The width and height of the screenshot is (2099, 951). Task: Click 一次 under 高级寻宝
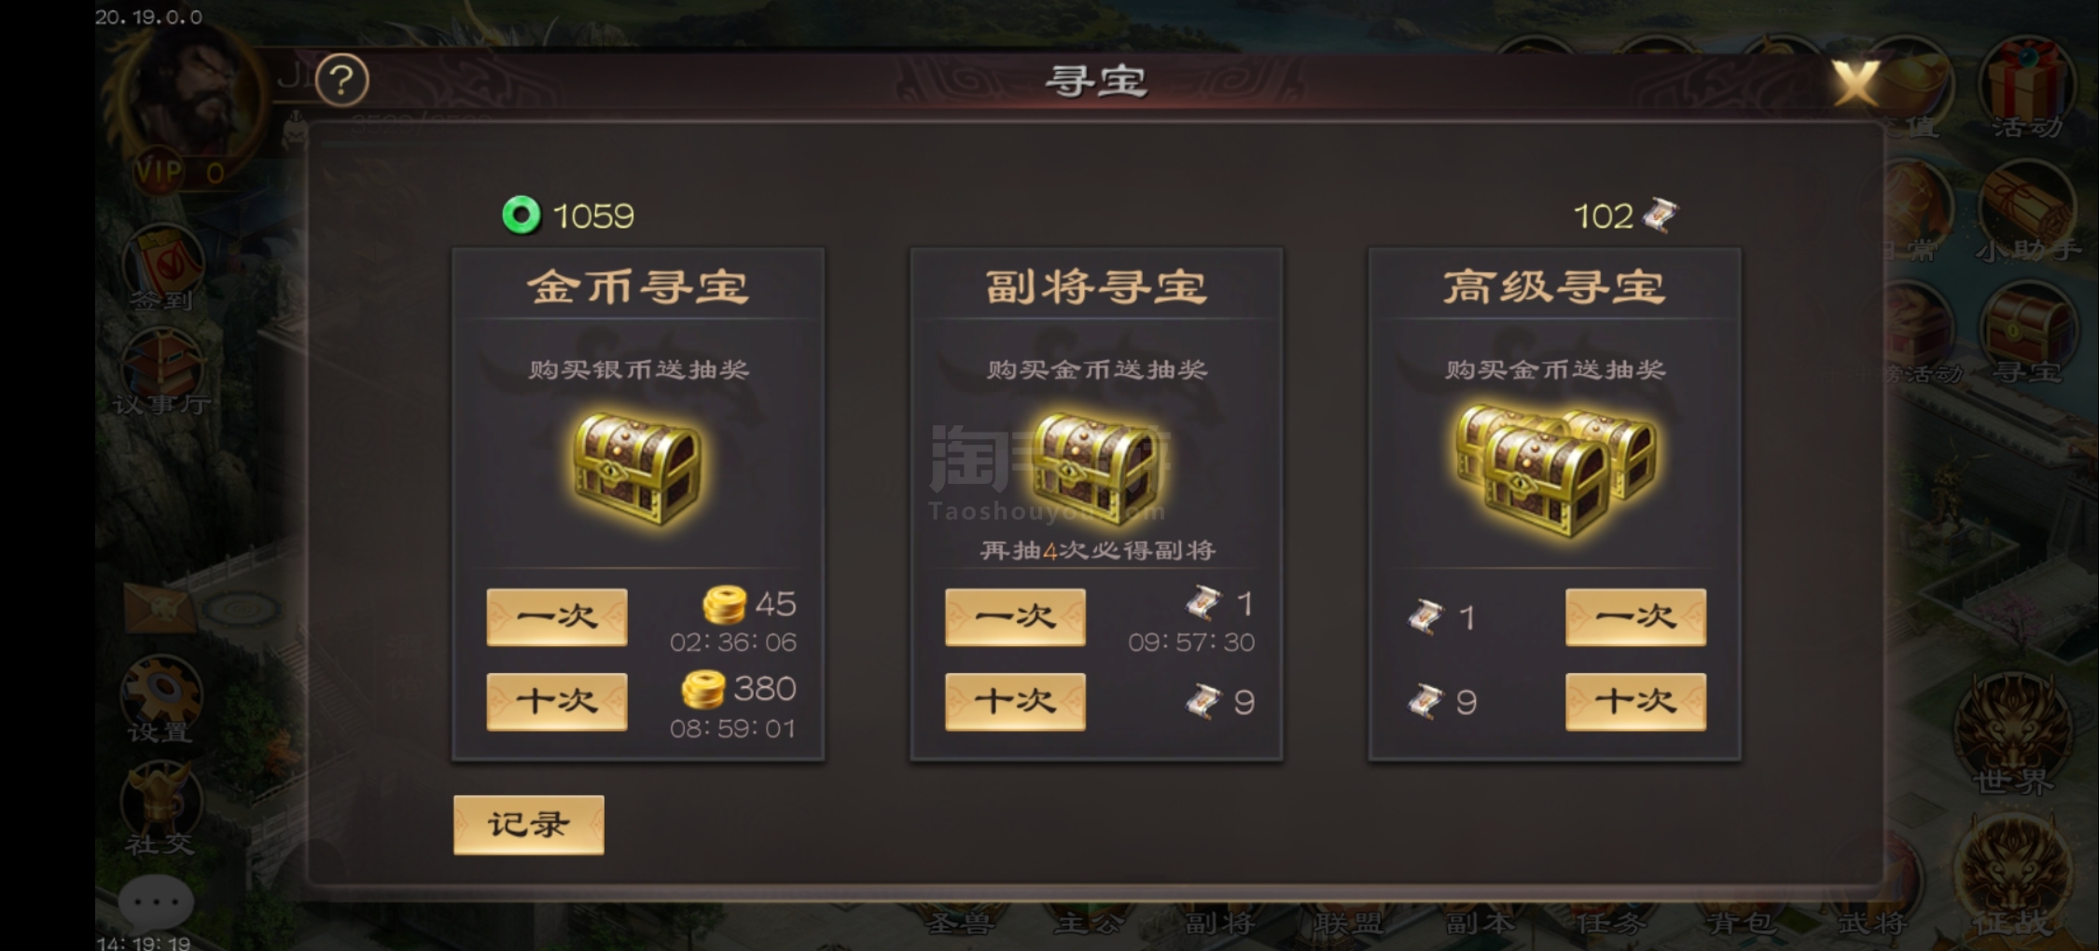click(x=1635, y=616)
